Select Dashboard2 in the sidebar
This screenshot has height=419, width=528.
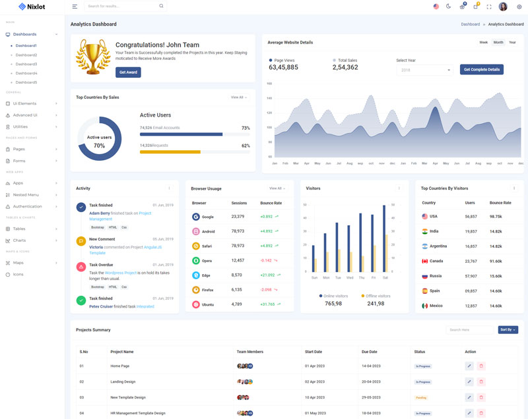[x=26, y=55]
